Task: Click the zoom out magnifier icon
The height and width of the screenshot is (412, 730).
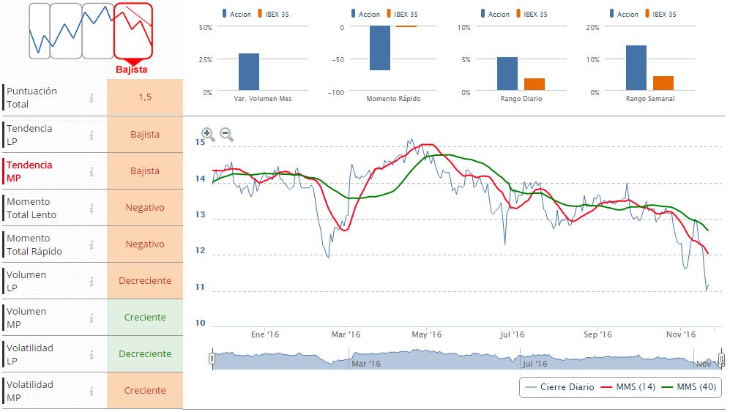Action: (x=226, y=135)
